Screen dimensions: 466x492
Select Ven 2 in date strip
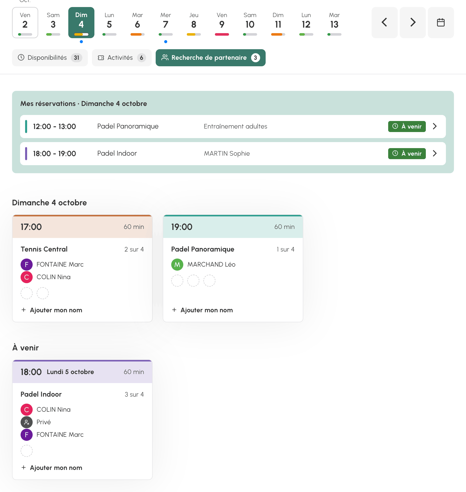pos(25,23)
